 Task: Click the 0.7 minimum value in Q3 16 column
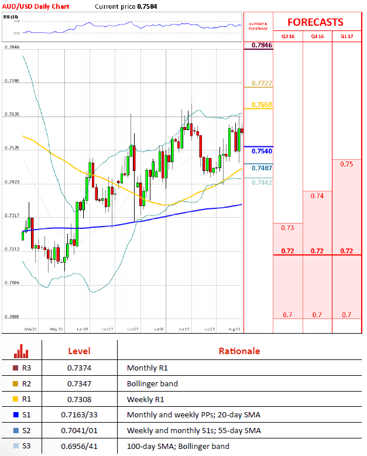pyautogui.click(x=287, y=315)
